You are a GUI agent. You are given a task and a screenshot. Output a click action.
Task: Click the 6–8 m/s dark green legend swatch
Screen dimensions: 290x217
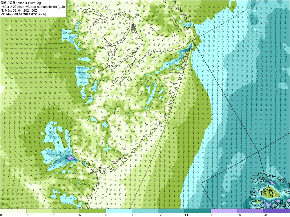(x=92, y=211)
